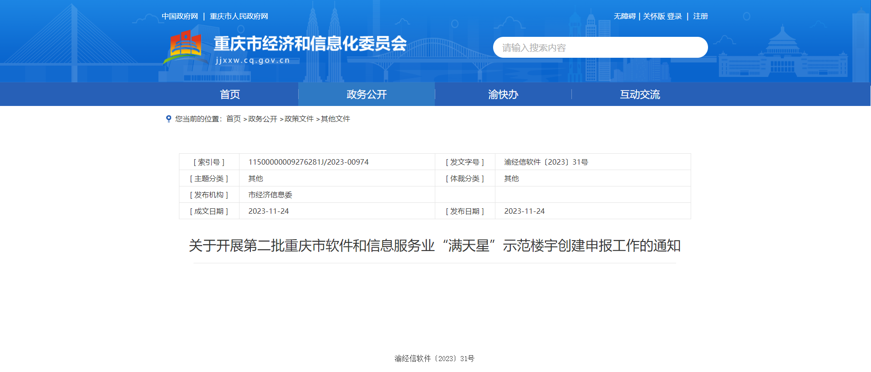Viewport: 871px width, 372px height.
Task: Open the 互动交流 navigation tab
Action: tap(640, 94)
